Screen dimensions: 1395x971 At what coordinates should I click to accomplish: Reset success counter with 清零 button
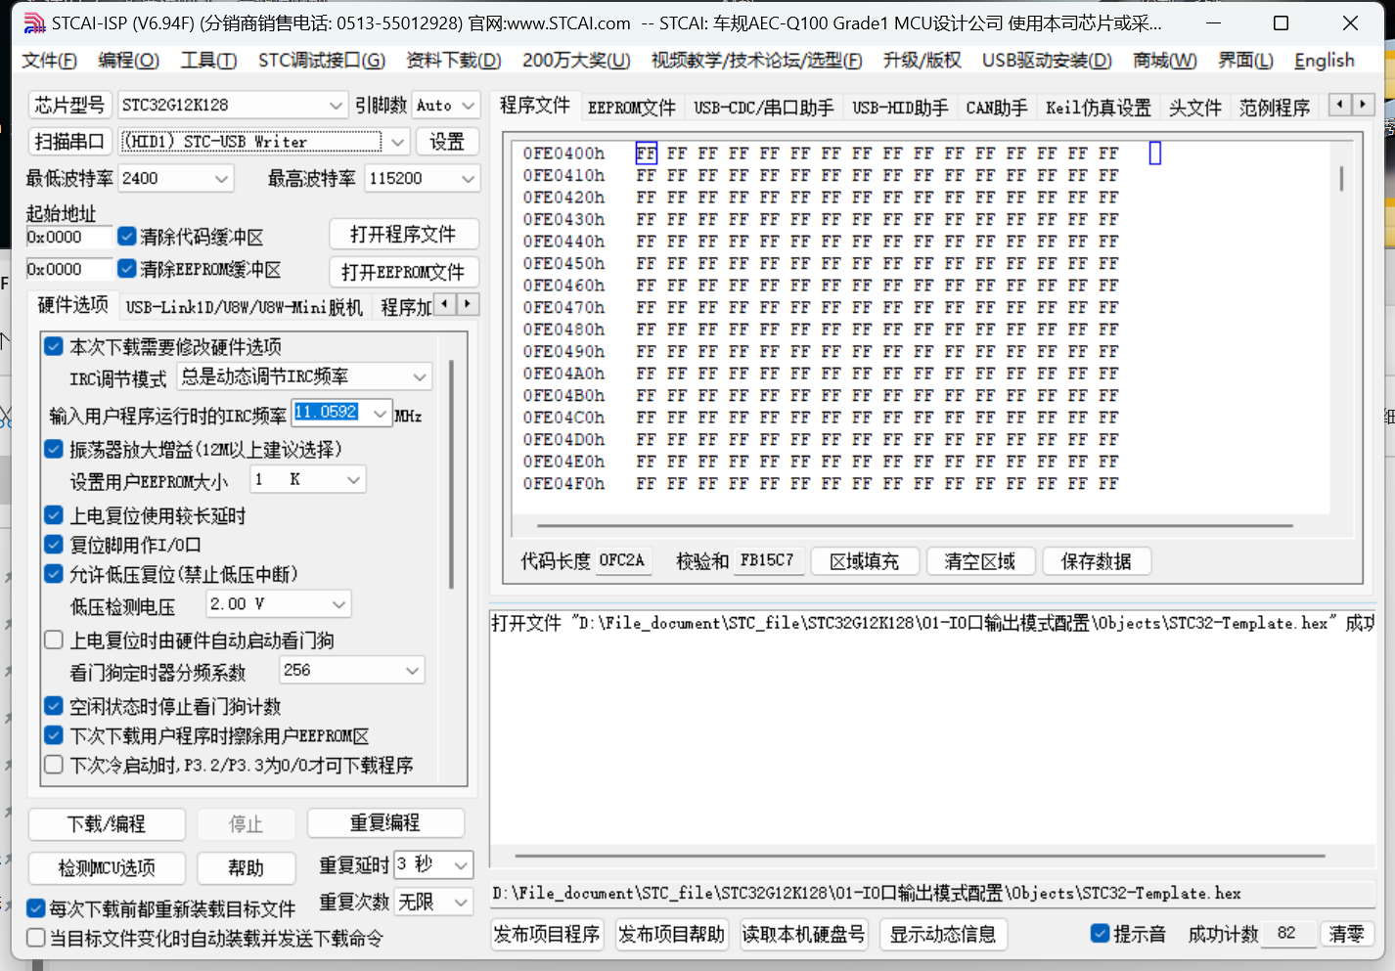[x=1347, y=934]
